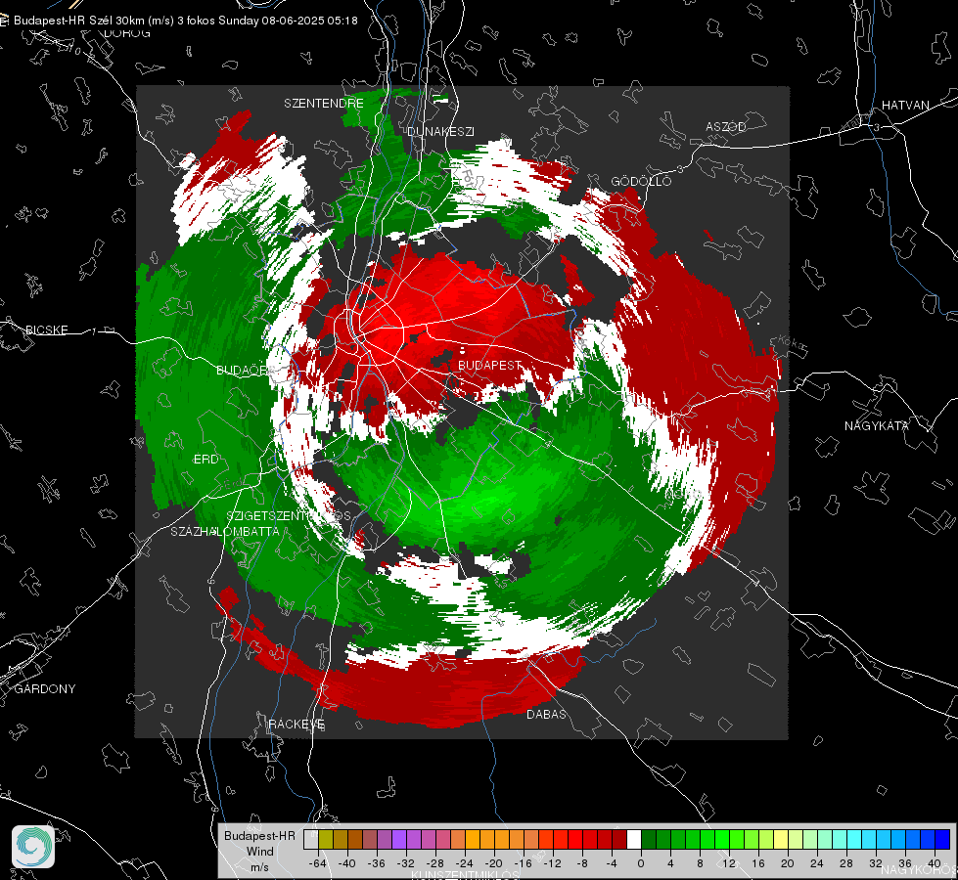This screenshot has height=880, width=958.
Task: Click the GÖDÖLLŐ town label
Action: click(x=641, y=181)
